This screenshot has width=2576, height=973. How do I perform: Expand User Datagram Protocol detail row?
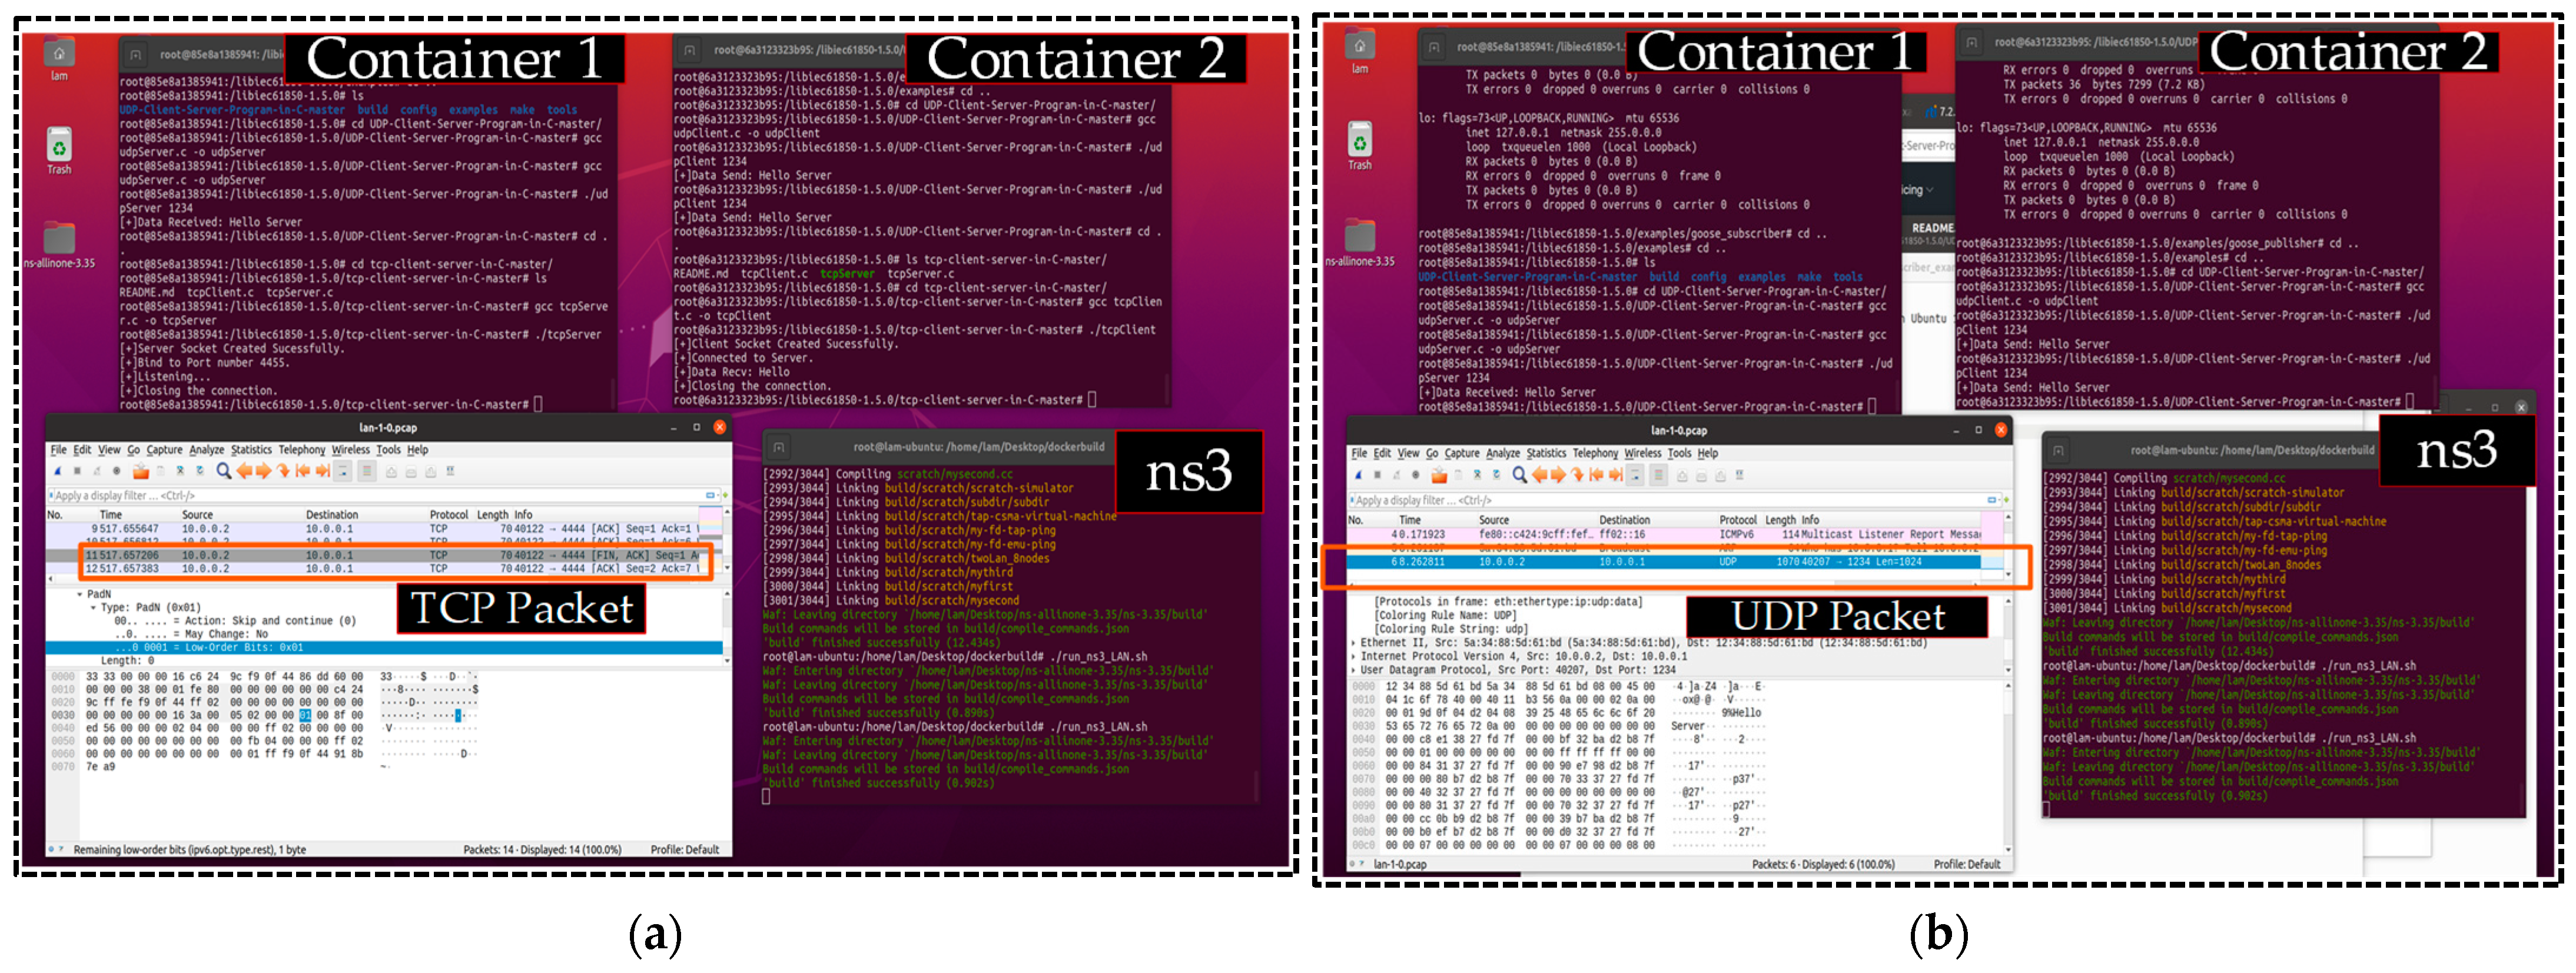click(1354, 670)
